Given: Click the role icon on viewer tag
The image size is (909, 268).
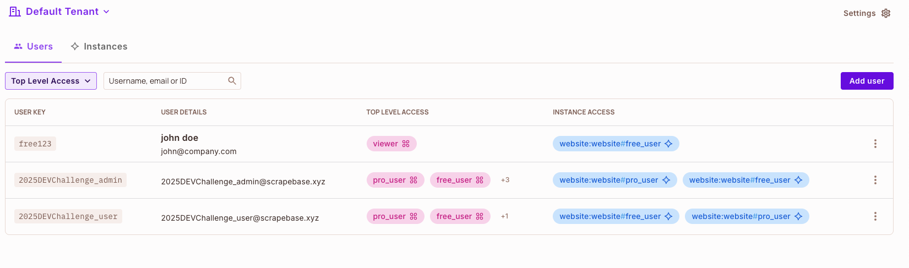Looking at the screenshot, I should pos(406,144).
